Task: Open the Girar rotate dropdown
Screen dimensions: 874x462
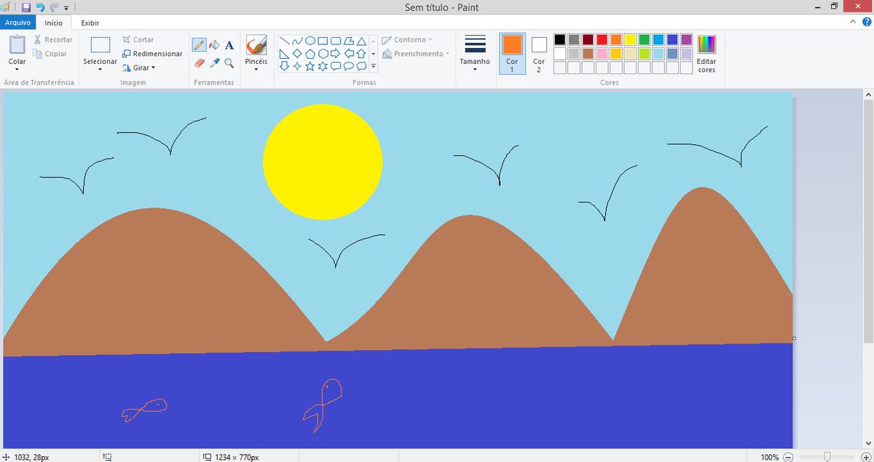Action: coord(139,68)
